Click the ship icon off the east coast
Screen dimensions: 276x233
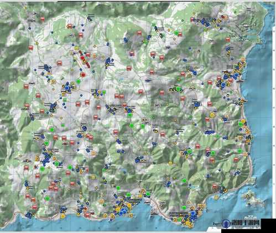pos(241,81)
